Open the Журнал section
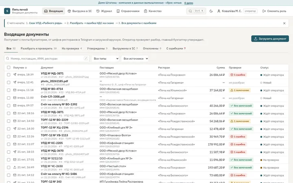293x183 pixels. (x=104, y=11)
